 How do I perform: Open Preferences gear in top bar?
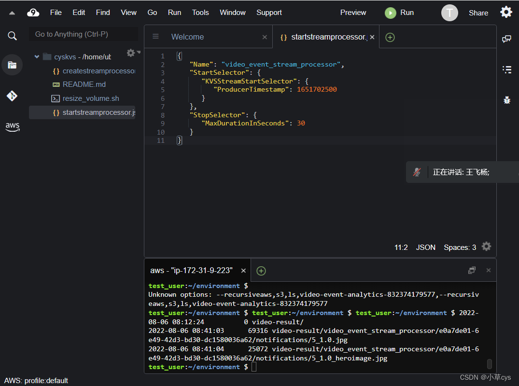[506, 12]
